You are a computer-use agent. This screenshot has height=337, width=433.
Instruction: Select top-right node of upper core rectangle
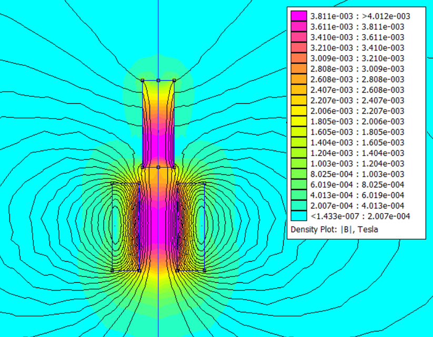pos(174,80)
